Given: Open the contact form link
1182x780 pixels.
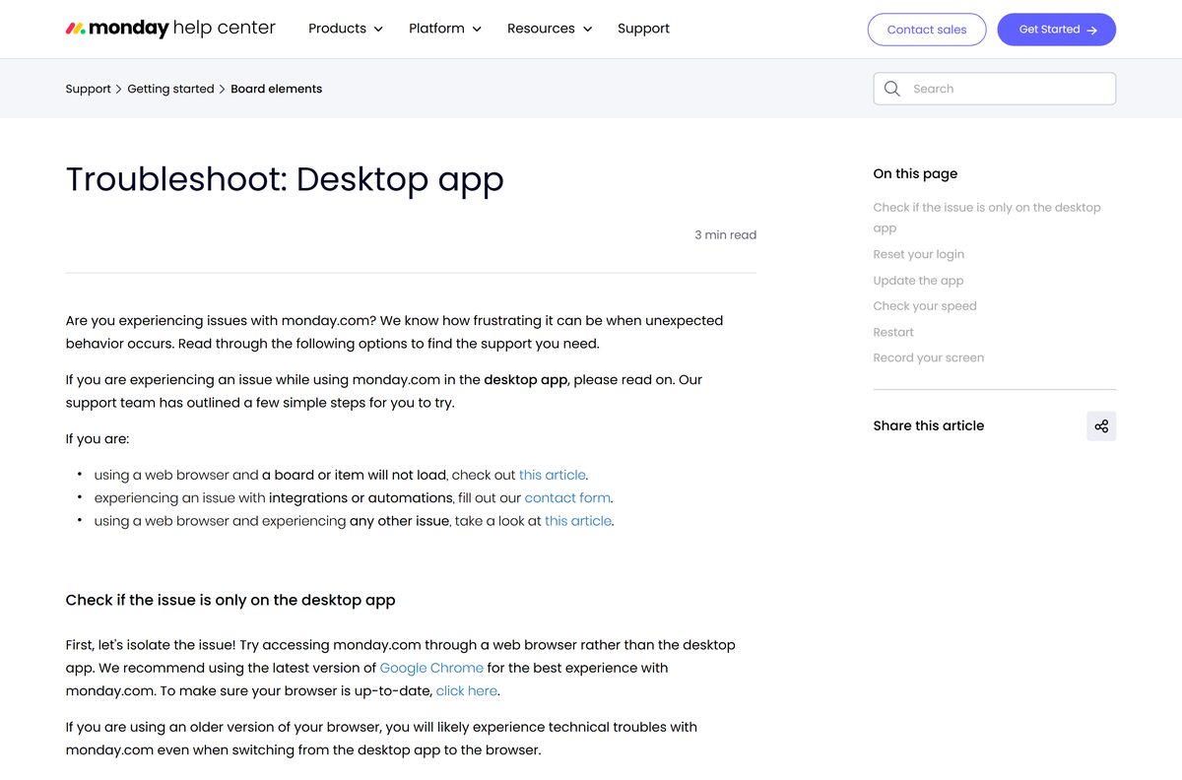Looking at the screenshot, I should [567, 498].
